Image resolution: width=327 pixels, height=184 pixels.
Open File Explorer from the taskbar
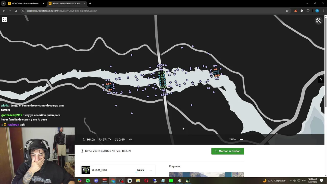coord(138,181)
